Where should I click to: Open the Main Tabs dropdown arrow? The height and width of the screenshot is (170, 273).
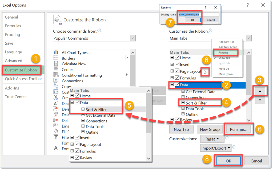click(x=249, y=38)
